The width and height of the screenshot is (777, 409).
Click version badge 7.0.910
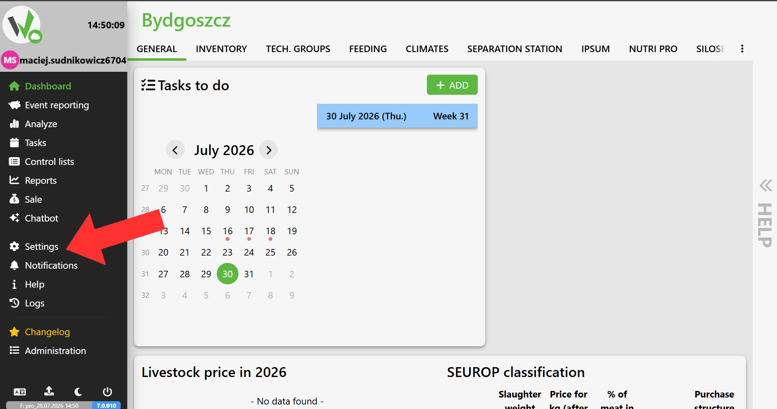[106, 405]
